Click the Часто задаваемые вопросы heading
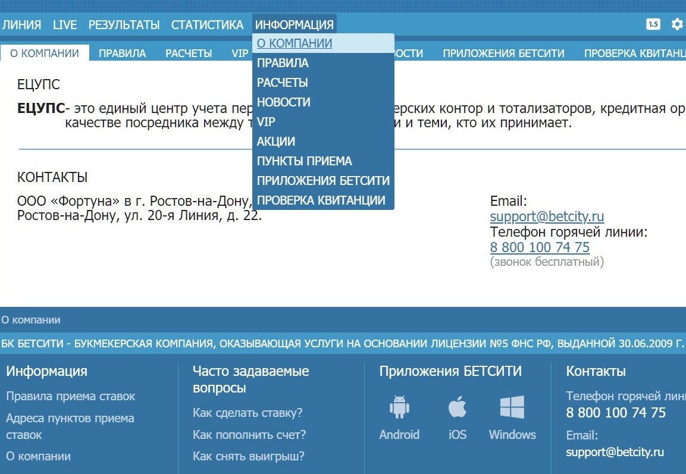 (250, 379)
